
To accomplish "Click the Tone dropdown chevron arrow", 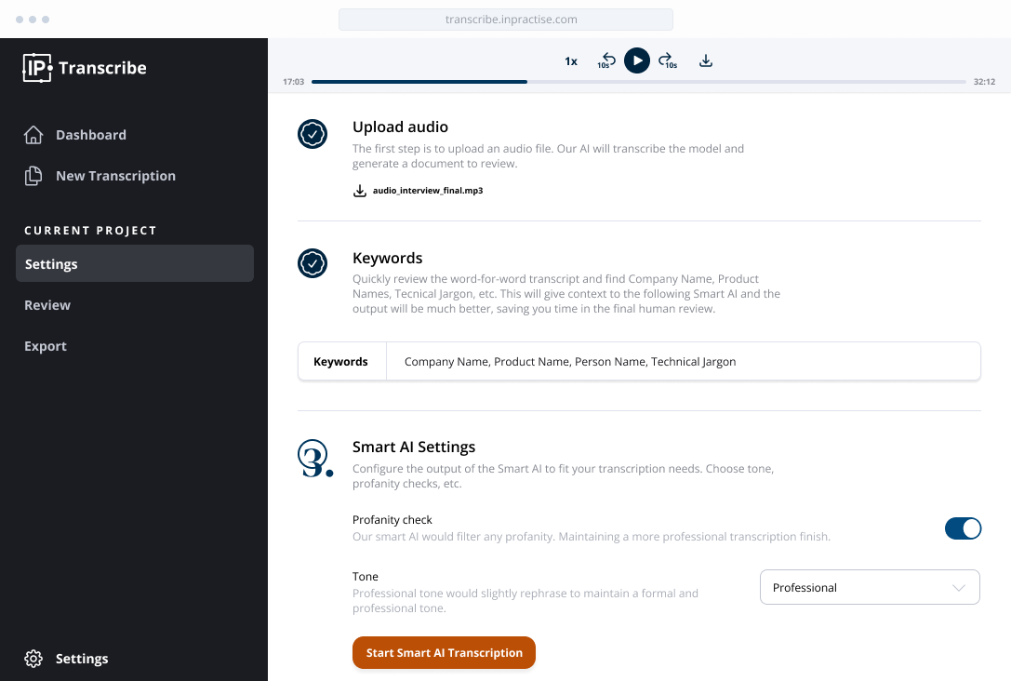I will tap(959, 587).
